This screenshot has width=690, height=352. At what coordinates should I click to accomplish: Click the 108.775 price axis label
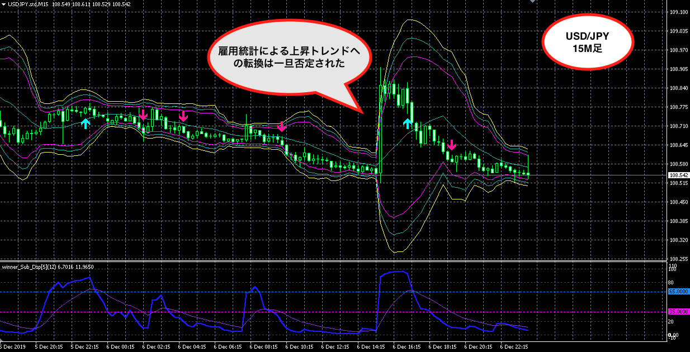[678, 107]
